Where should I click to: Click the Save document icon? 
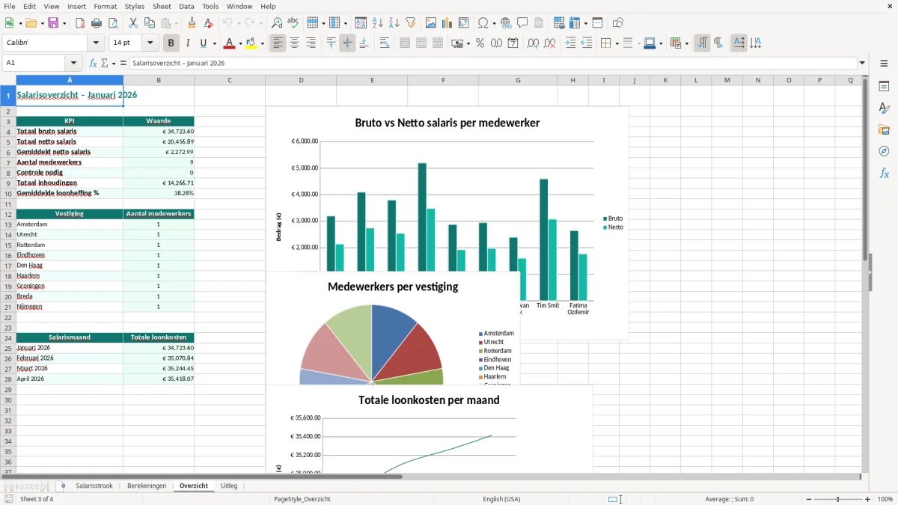pos(53,23)
